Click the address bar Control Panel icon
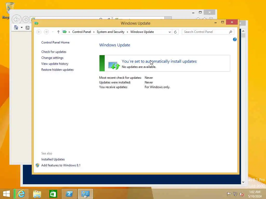266x199 pixels. (x=65, y=32)
